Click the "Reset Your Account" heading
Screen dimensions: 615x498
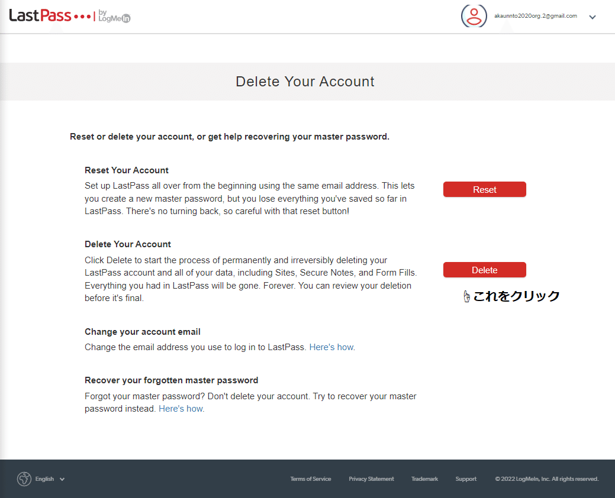coord(126,170)
